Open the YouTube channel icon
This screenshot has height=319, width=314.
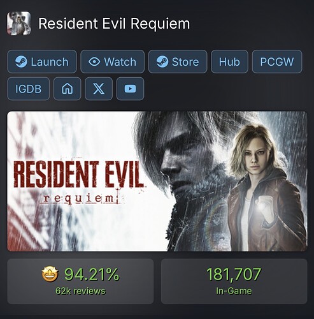click(x=130, y=89)
